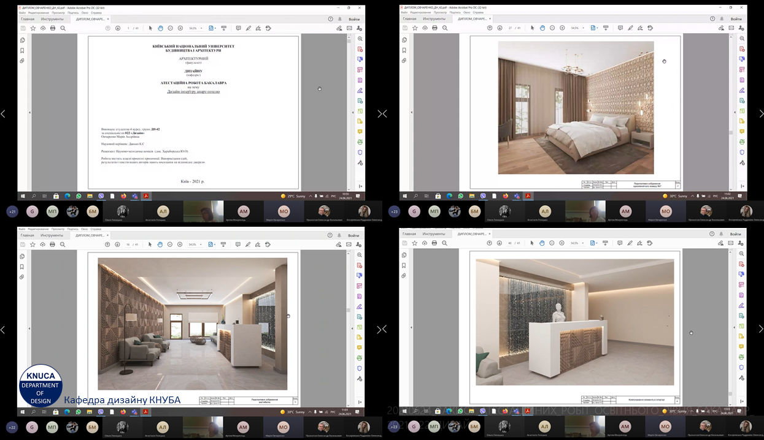This screenshot has width=764, height=440.
Task: Open the Start menu under the title page window
Action: coord(23,196)
